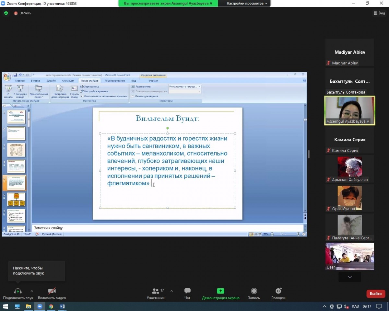Expand audio options arrow next to Подключить звук
This screenshot has height=311, width=389.
32,291
